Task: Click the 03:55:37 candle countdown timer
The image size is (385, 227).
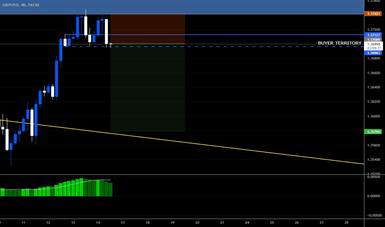Action: click(374, 48)
